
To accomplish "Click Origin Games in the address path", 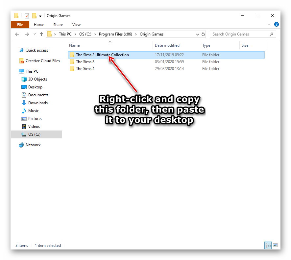I will [x=152, y=34].
